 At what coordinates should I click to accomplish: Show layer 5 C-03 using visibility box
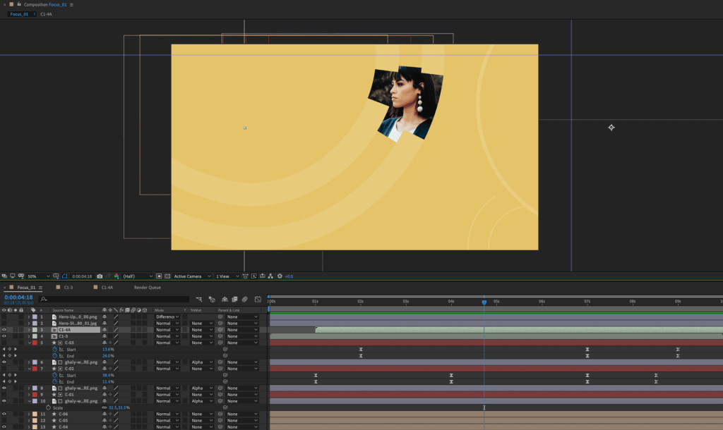tap(4, 343)
